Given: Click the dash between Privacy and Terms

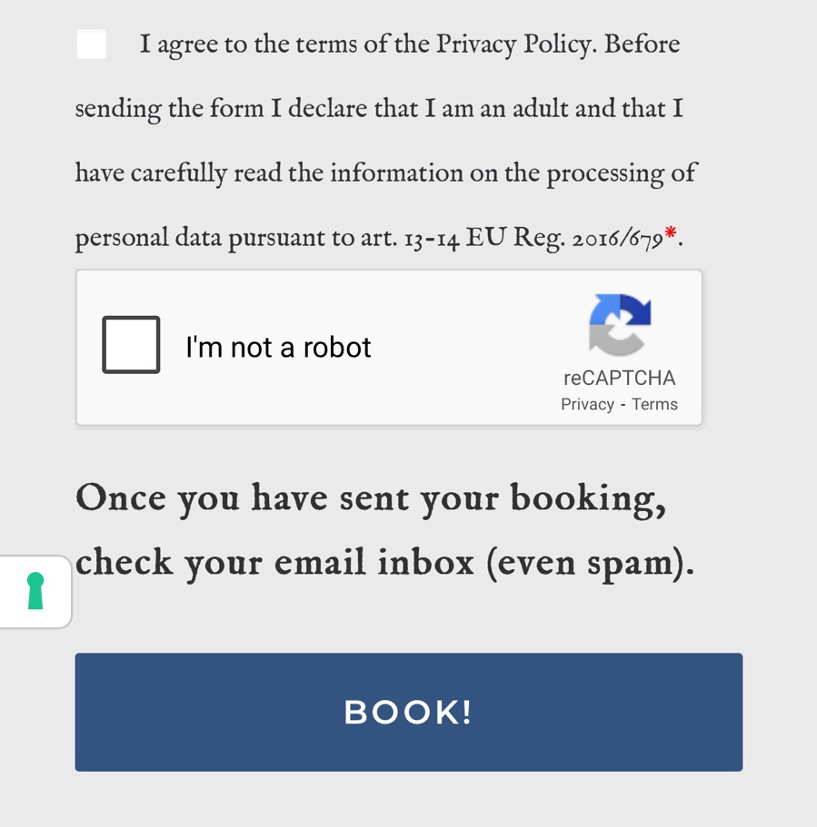Looking at the screenshot, I should [623, 405].
